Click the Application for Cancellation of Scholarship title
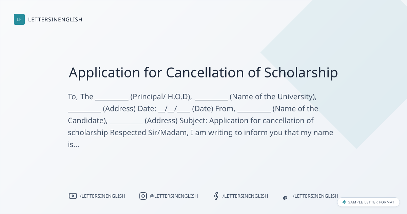Viewport: 407px width, 214px height. [203, 73]
